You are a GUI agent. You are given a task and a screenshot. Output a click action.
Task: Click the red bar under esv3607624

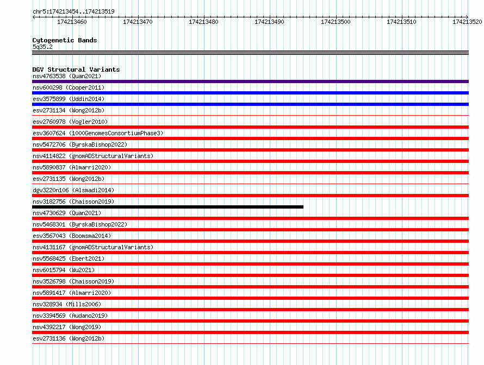[250, 139]
